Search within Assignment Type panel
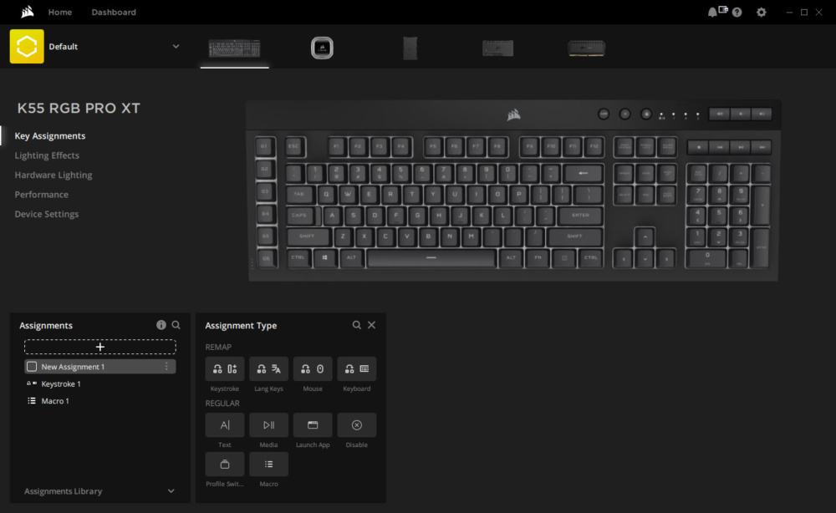 (x=357, y=325)
